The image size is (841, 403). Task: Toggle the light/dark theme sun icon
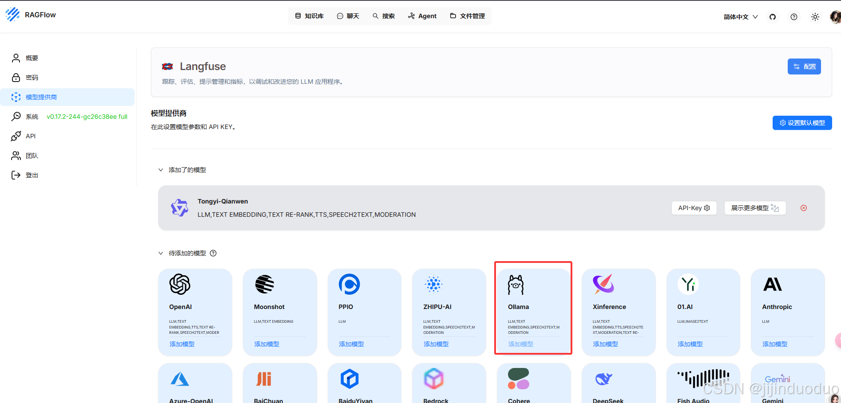click(x=815, y=17)
